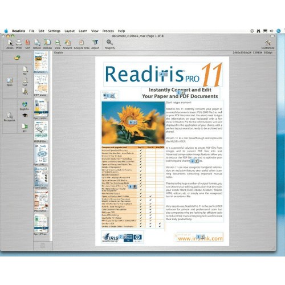The width and height of the screenshot is (285, 285).
Task: Open the Process menu
Action: 108,31
